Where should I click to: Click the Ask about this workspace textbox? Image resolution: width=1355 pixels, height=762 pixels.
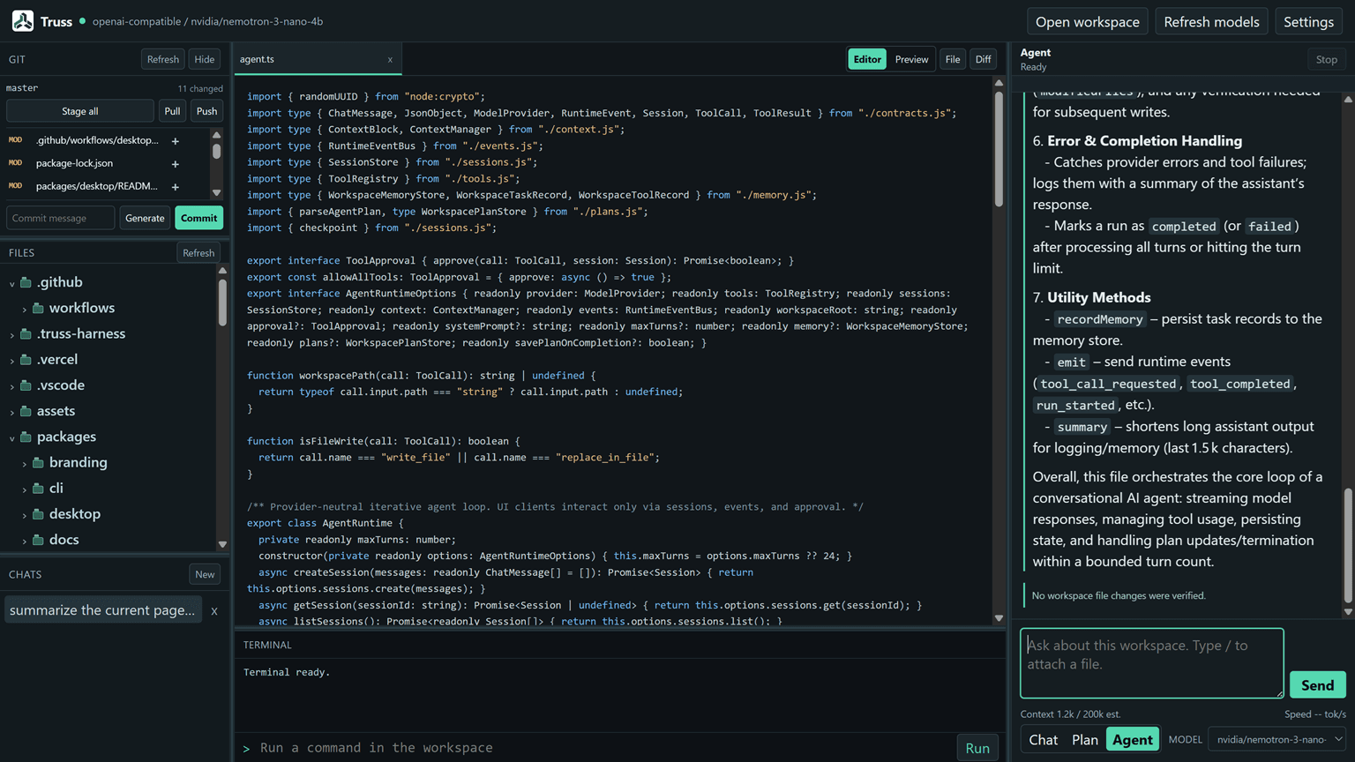pyautogui.click(x=1151, y=663)
